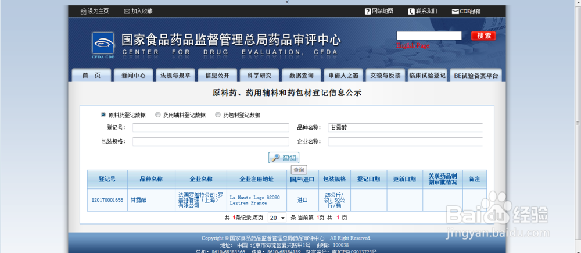Open the CDE邮箱 link
581x253 pixels.
pos(470,12)
